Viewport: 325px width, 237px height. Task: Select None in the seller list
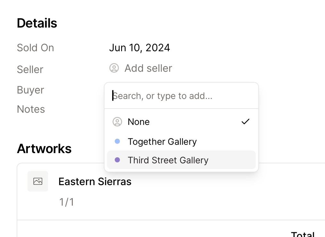(138, 122)
